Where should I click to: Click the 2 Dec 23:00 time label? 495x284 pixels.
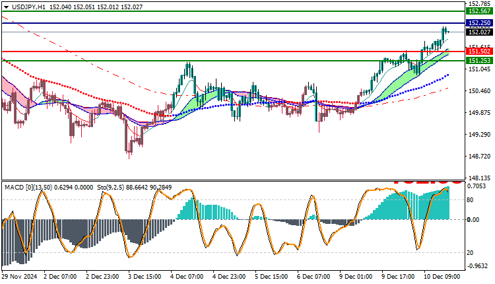[102, 277]
